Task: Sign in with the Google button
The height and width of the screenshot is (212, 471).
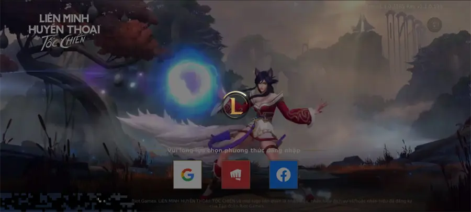Action: tap(187, 174)
